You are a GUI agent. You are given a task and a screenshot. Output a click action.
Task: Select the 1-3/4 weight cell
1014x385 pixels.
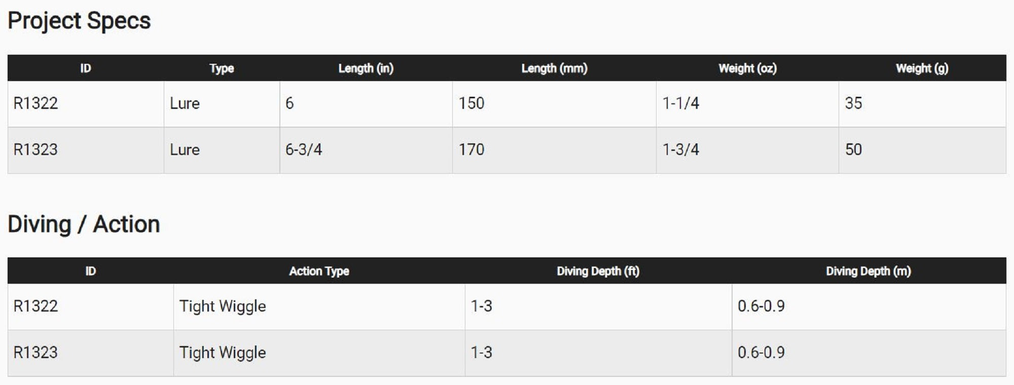pos(680,149)
